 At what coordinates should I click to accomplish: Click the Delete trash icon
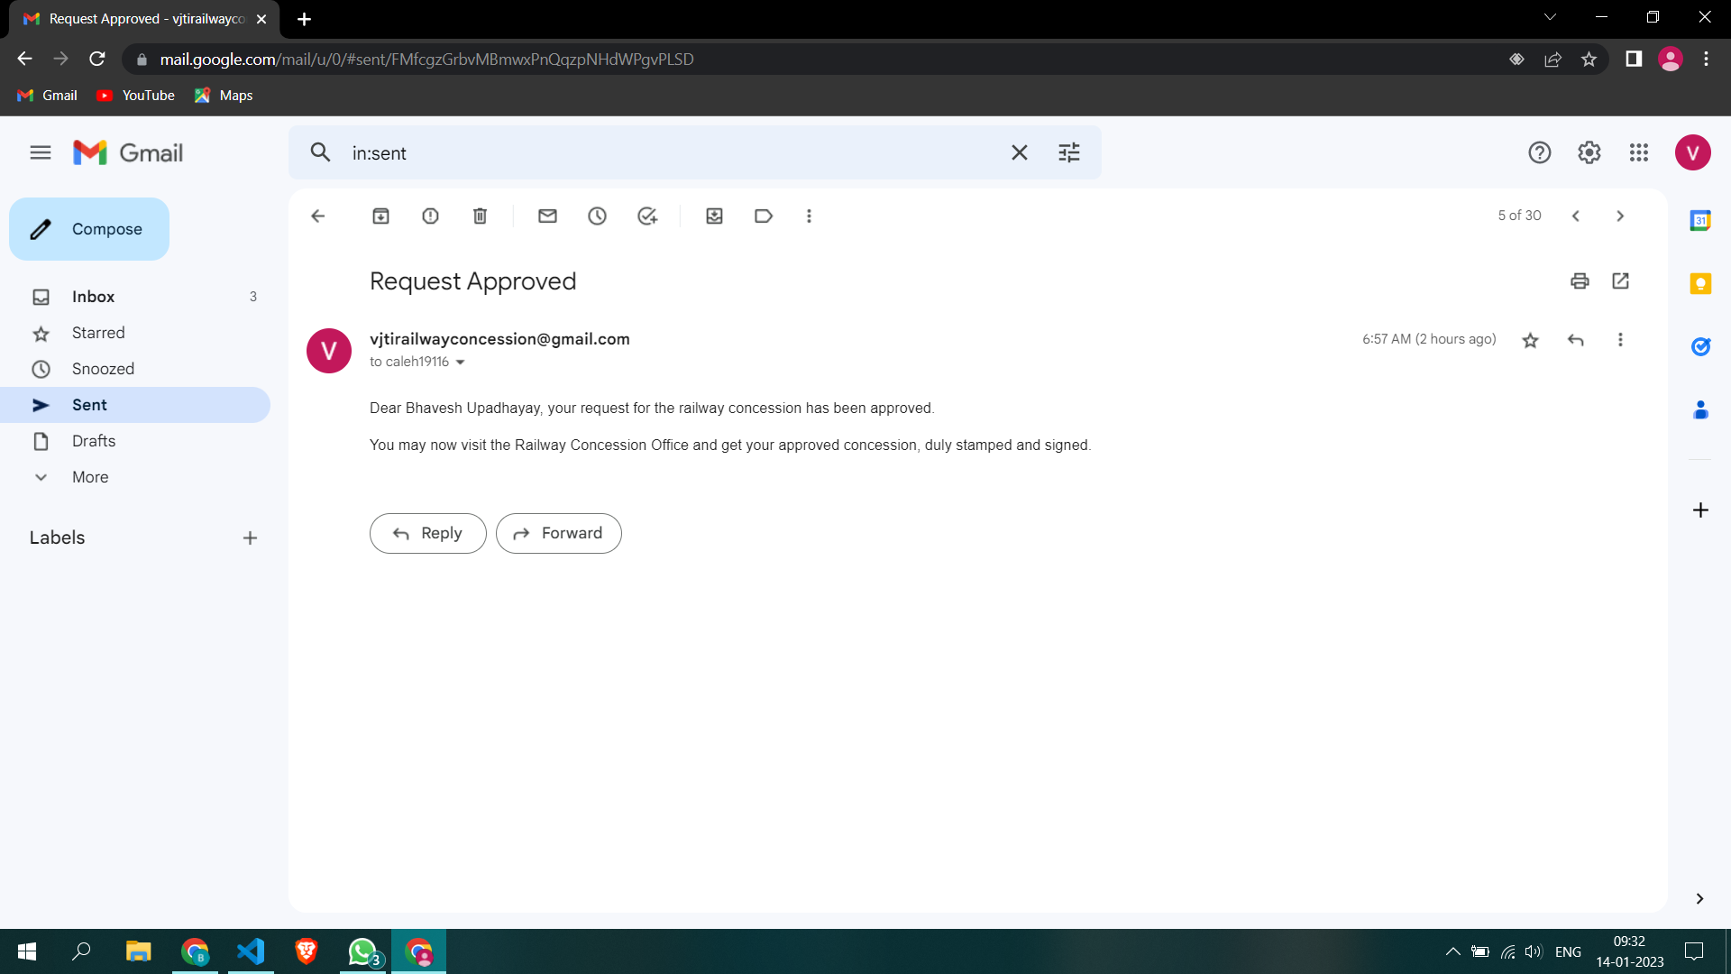(481, 216)
